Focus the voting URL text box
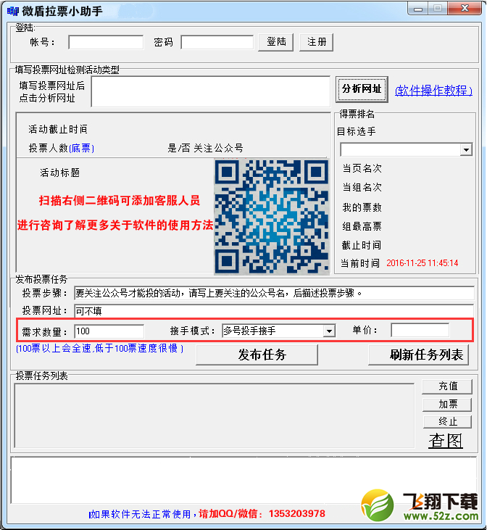This screenshot has height=530, width=487. (211, 91)
